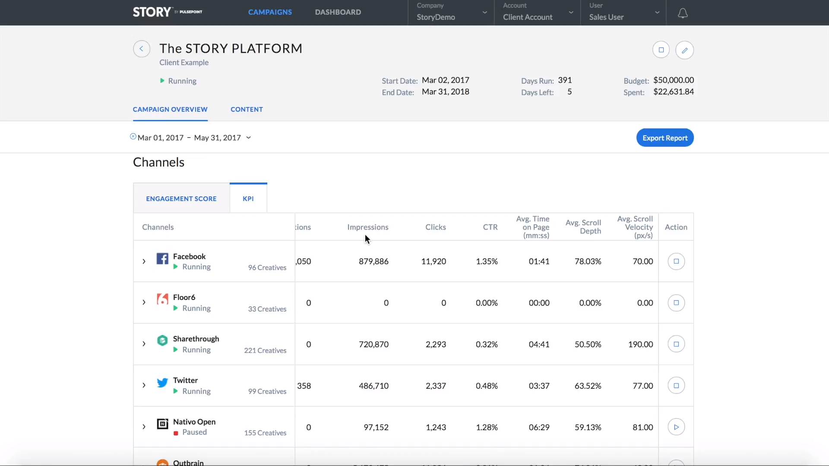Click the Spent value $22,631.84
The height and width of the screenshot is (466, 829).
point(674,91)
